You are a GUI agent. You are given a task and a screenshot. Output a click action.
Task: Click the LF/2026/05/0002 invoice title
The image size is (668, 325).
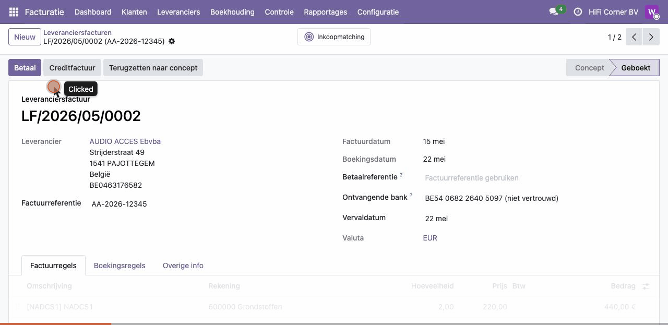[x=81, y=116]
